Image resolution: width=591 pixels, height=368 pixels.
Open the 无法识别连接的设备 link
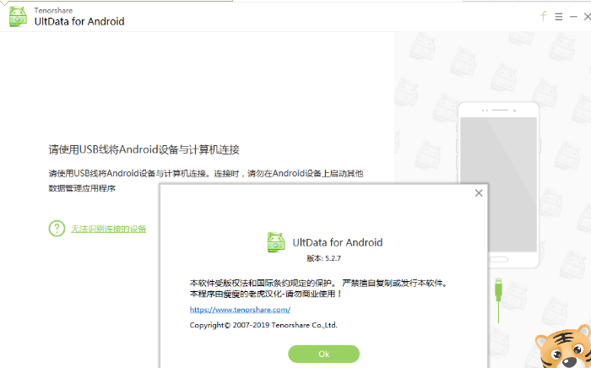click(x=109, y=229)
